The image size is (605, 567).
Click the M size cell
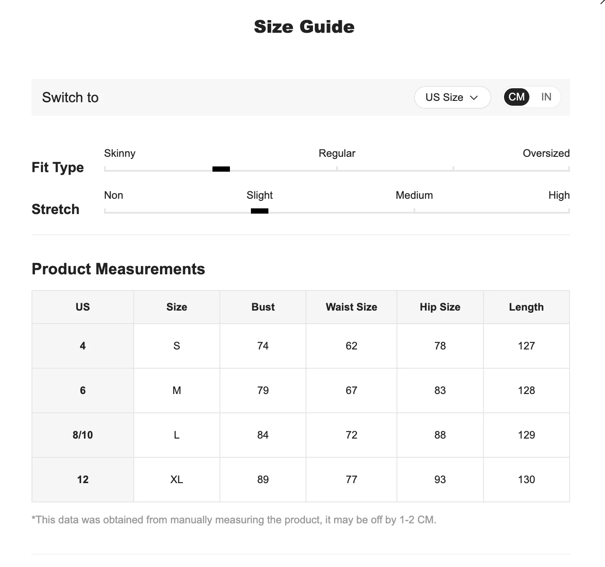[x=177, y=391]
